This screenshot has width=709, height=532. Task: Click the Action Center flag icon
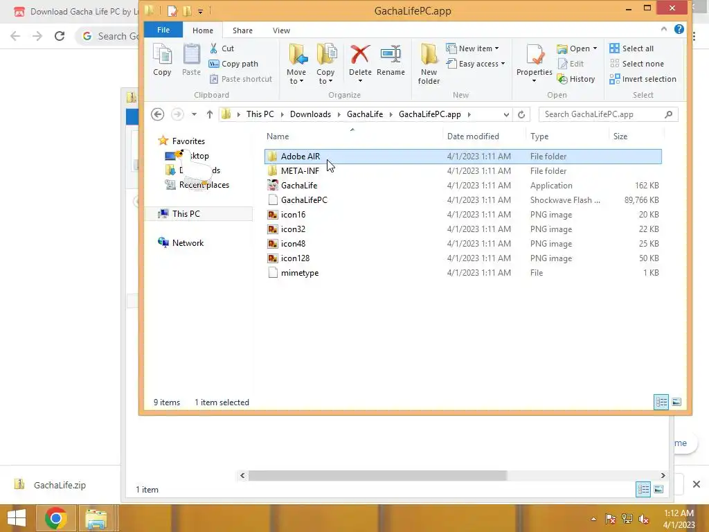coord(610,519)
